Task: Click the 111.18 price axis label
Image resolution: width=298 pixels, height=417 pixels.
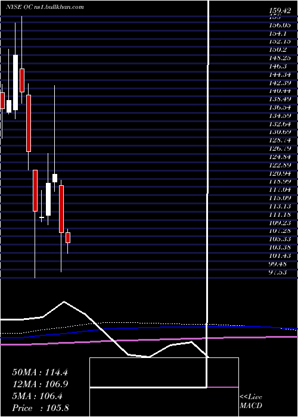Action: [x=279, y=214]
